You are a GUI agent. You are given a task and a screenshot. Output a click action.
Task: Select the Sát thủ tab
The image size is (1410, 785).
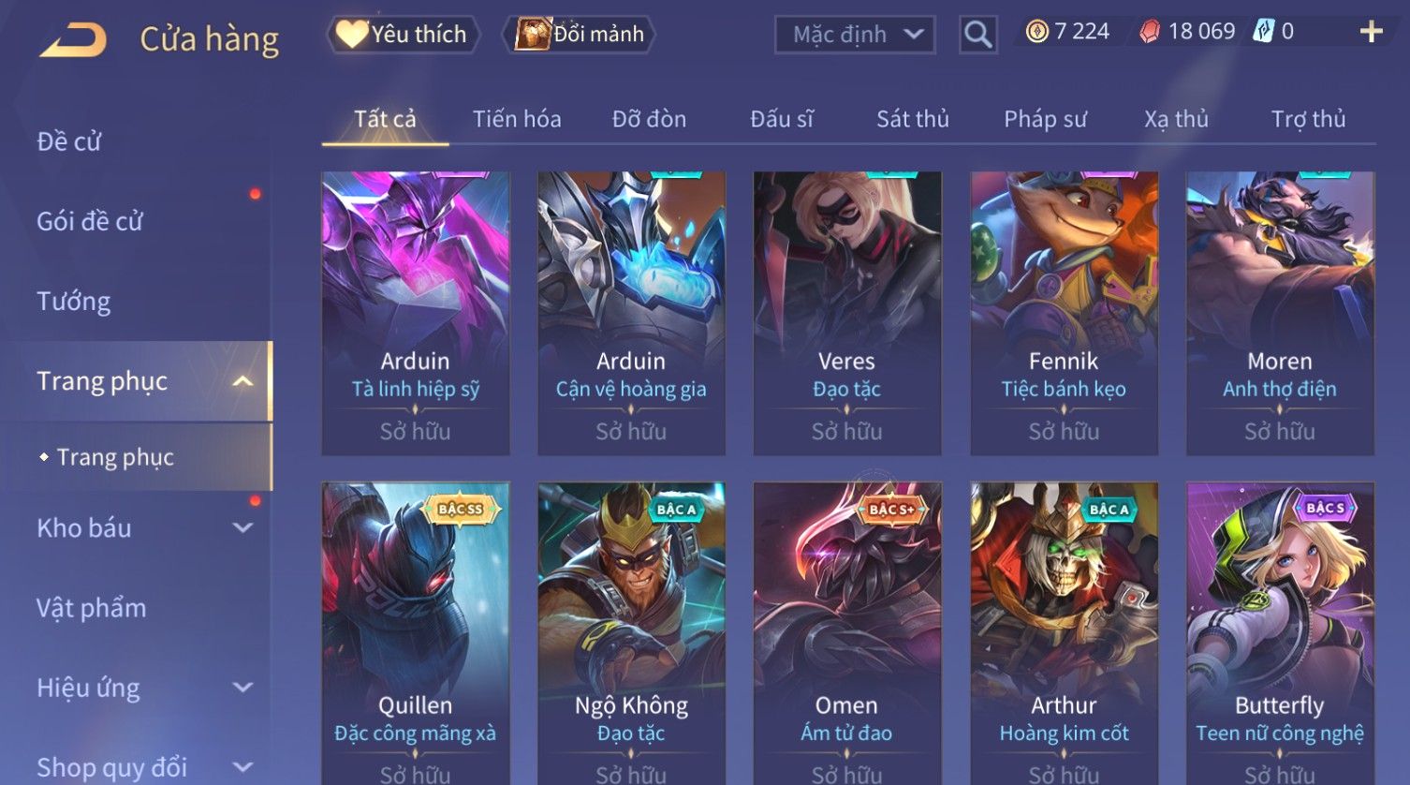(x=913, y=119)
